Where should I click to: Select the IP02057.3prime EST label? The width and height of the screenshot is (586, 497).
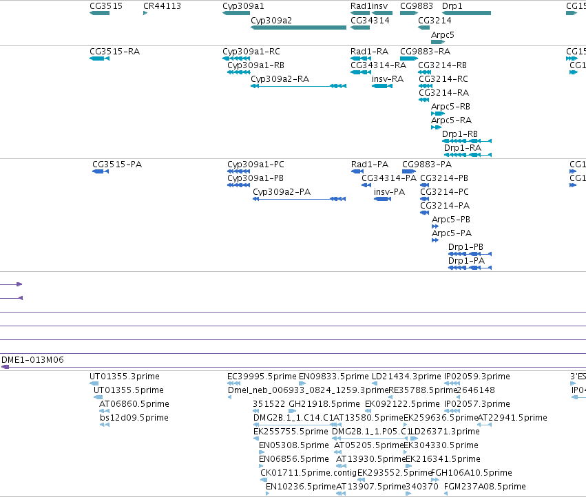point(477,404)
